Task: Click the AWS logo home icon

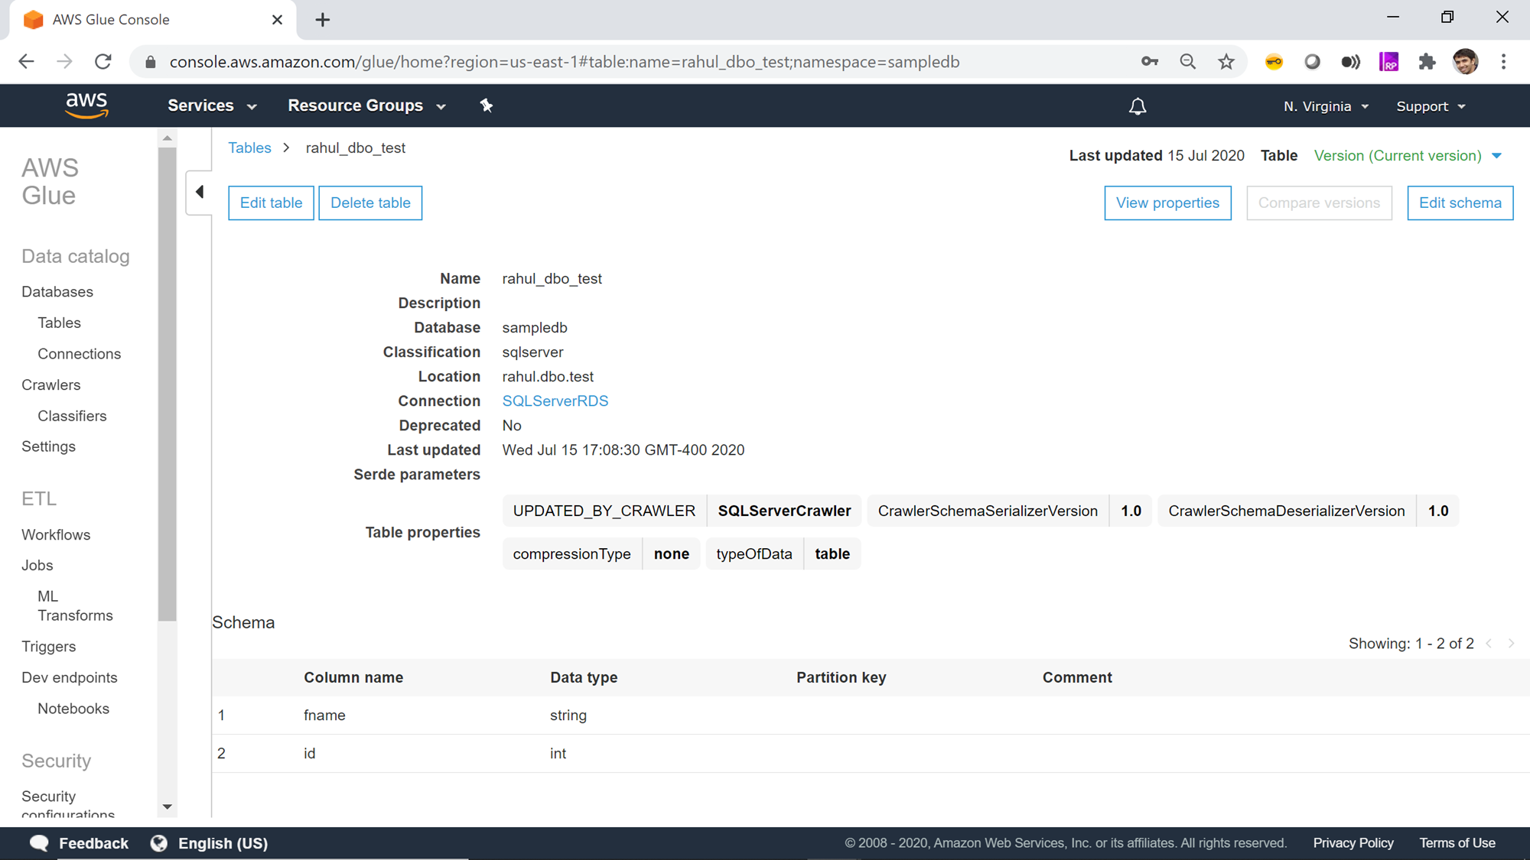Action: [86, 105]
